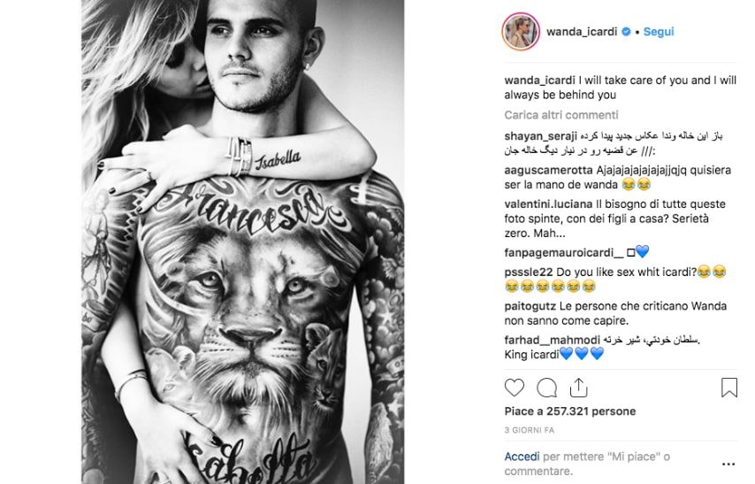The image size is (755, 484).
Task: Visit psssle22 commenter profile
Action: pos(529,273)
